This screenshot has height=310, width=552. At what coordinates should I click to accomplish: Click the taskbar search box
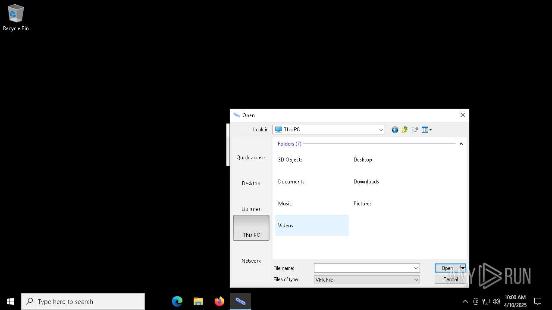pyautogui.click(x=83, y=301)
